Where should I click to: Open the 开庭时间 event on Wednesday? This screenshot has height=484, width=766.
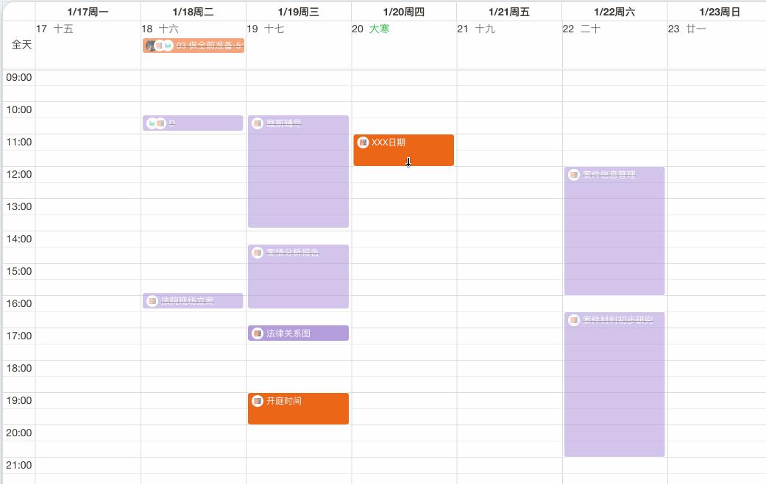pos(298,408)
